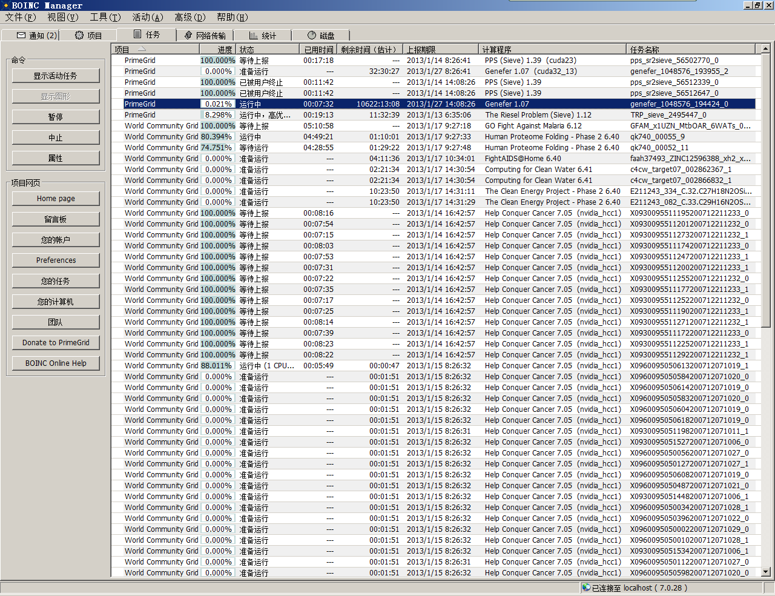Screen dimensions: 775x596
Task: Open the 工具(T) menu
Action: tap(105, 18)
